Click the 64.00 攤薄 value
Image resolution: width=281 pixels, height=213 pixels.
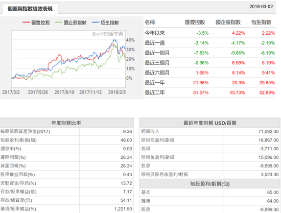(273, 201)
